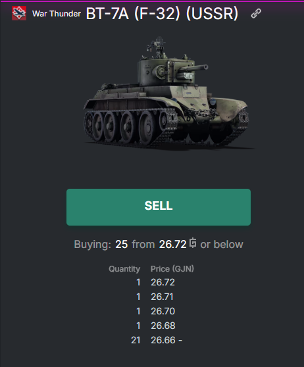Click the GJN currency symbol
The image size is (304, 367).
tap(193, 243)
